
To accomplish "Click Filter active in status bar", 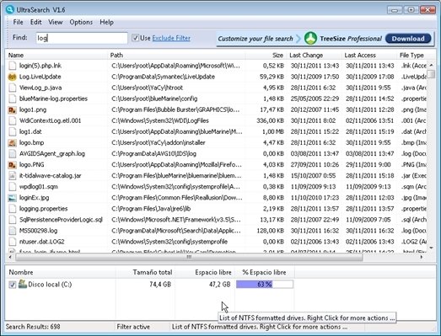I will pos(133,327).
